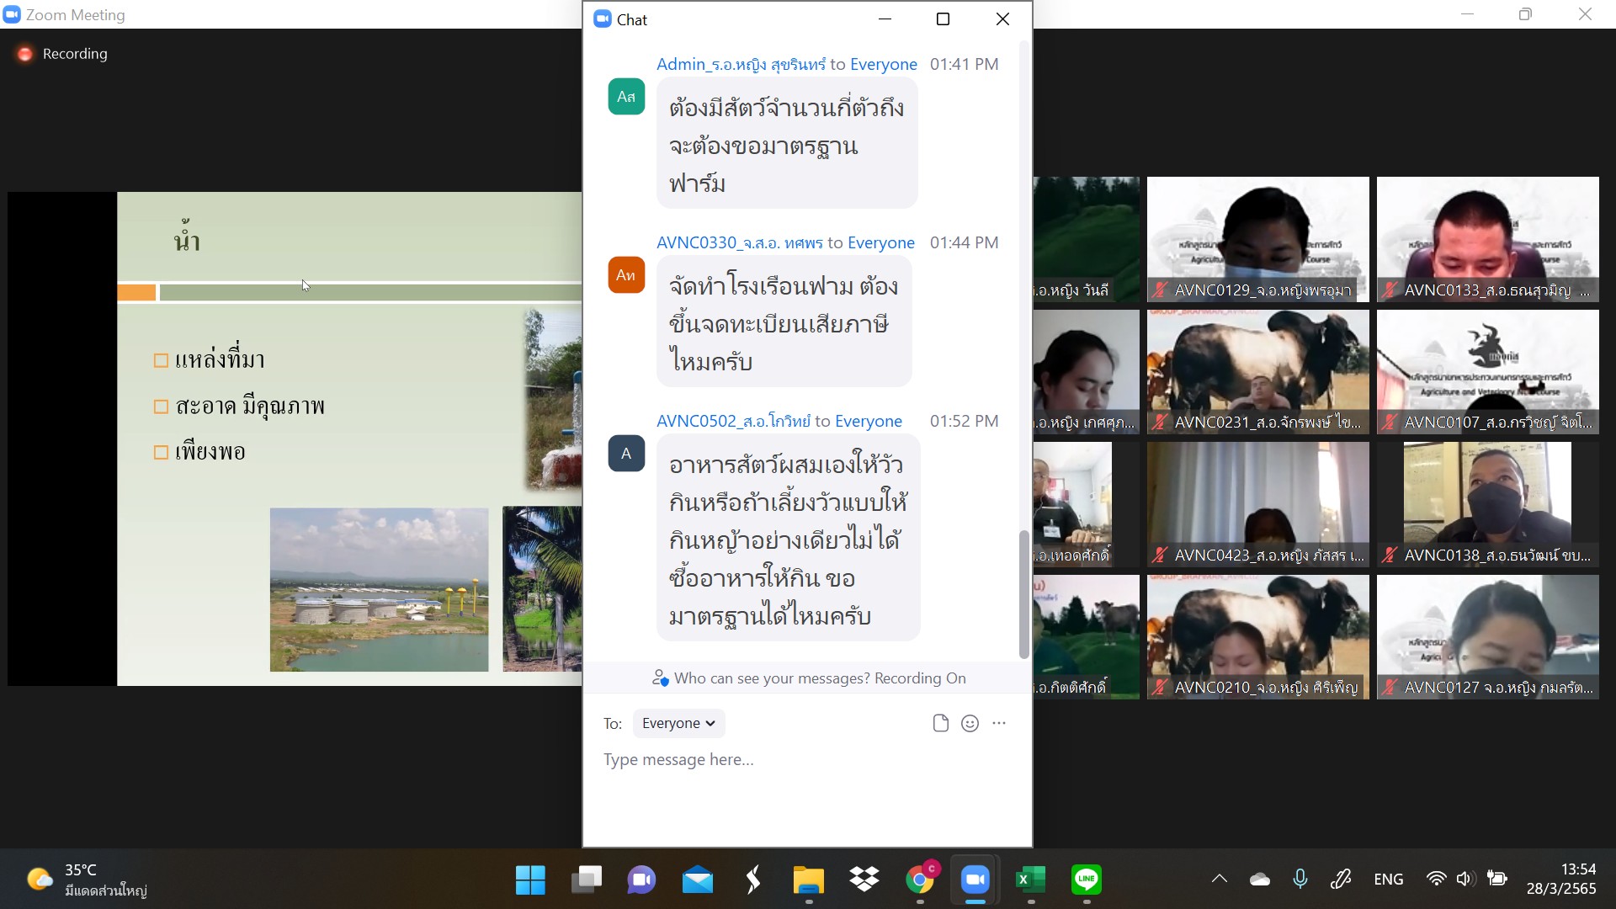Select video tile AVNC0231_ส.อ.จักรพงษ์

click(x=1258, y=372)
